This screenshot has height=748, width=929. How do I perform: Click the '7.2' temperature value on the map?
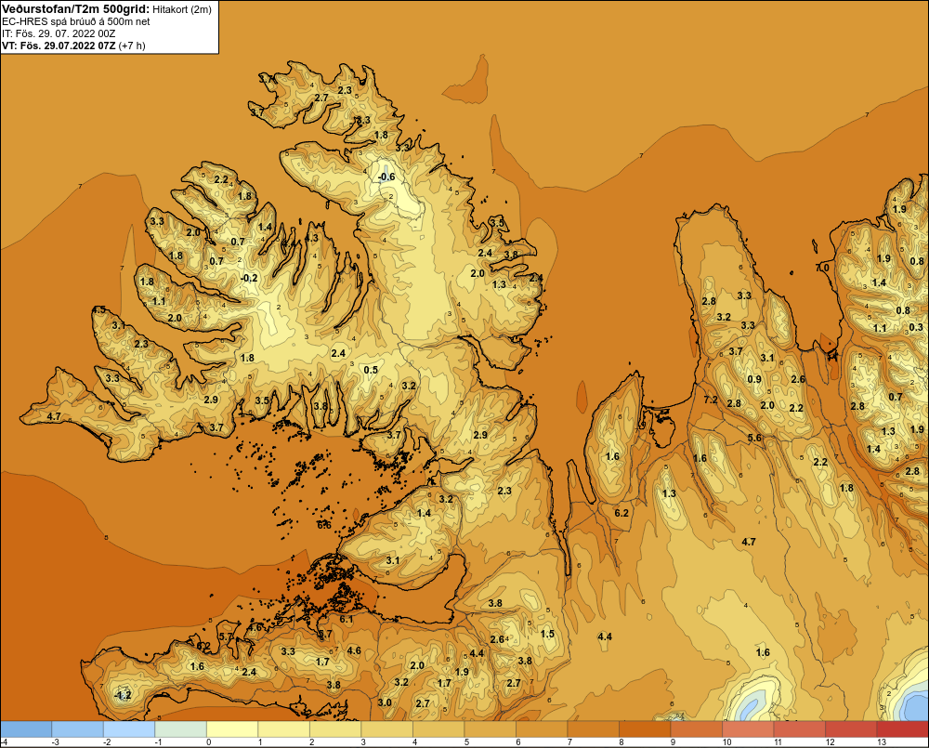(x=711, y=400)
